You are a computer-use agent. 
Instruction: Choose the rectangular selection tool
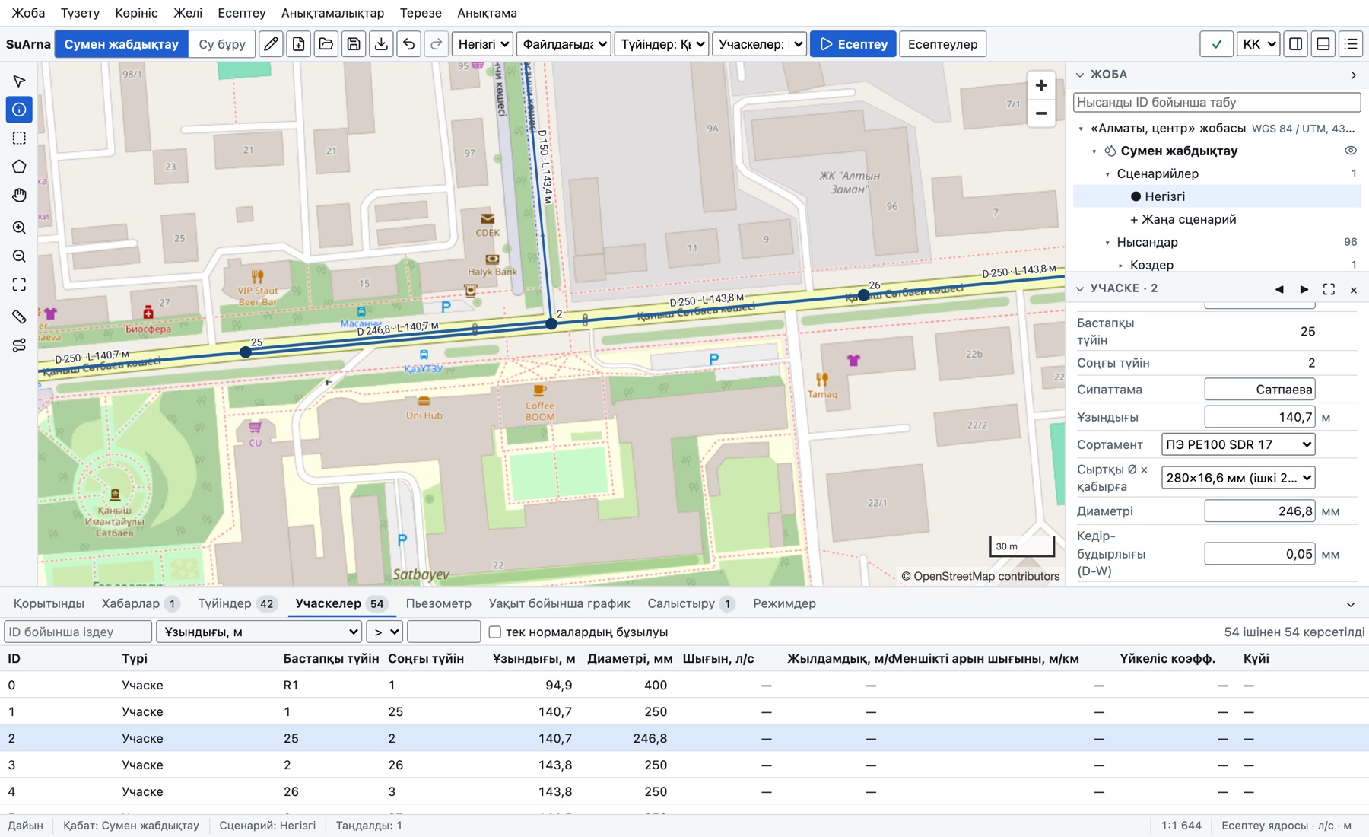tap(19, 138)
